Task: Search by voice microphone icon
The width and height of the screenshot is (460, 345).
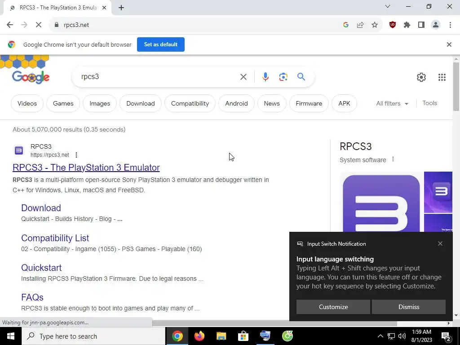Action: 265,77
